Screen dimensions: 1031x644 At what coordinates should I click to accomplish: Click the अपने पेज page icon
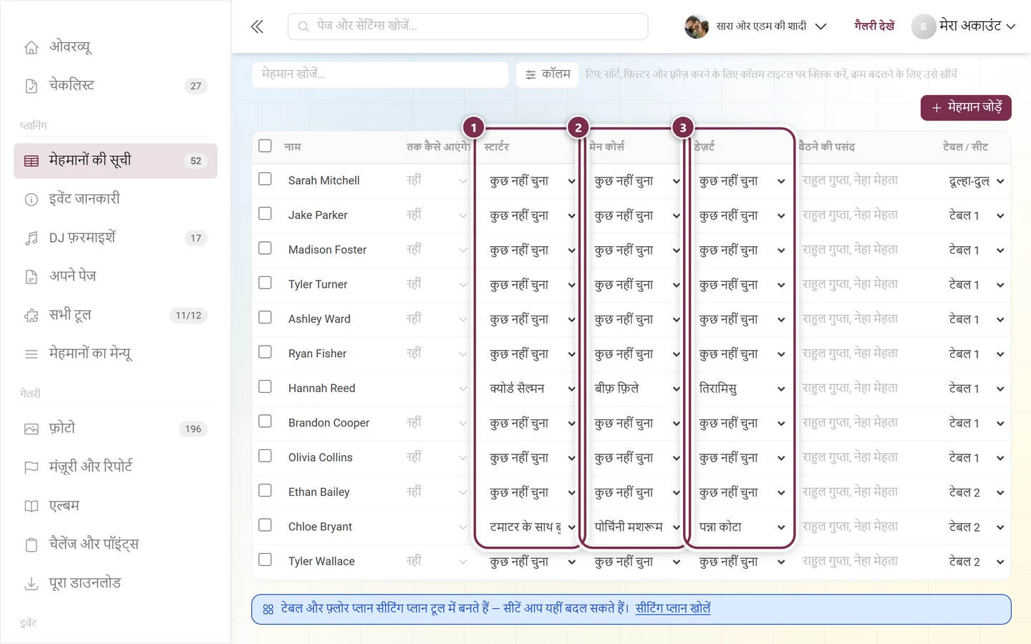(32, 277)
